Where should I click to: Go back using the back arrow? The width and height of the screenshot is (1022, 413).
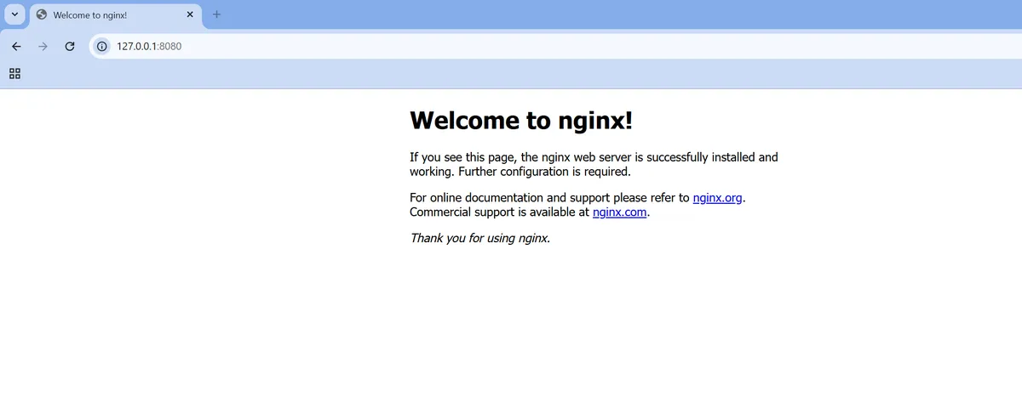coord(16,46)
